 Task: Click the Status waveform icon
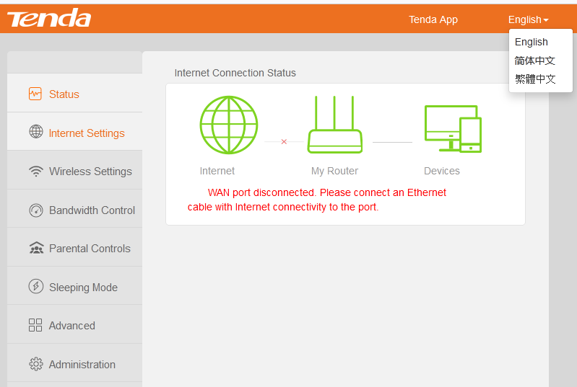[35, 94]
